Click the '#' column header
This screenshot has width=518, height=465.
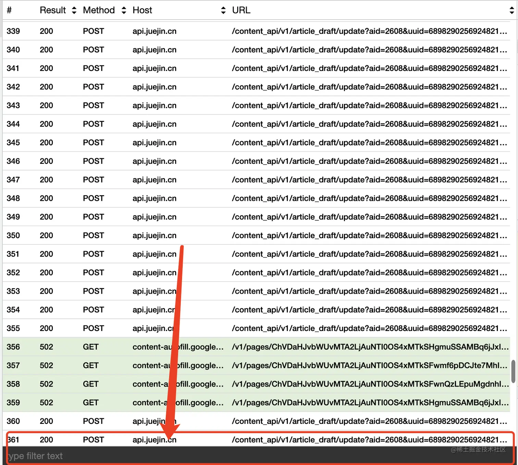tap(9, 10)
